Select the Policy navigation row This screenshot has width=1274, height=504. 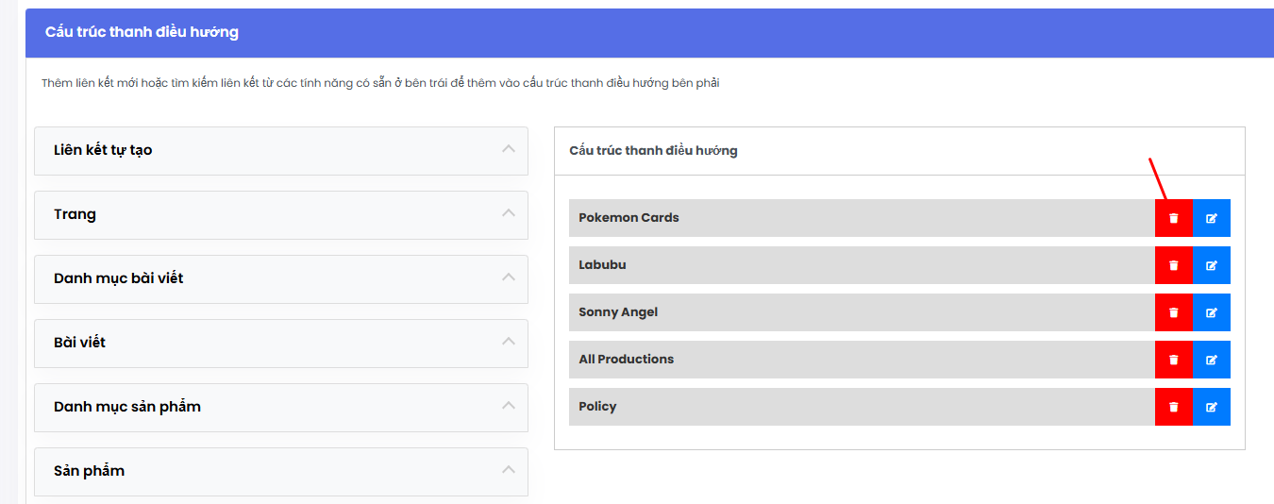tap(862, 407)
